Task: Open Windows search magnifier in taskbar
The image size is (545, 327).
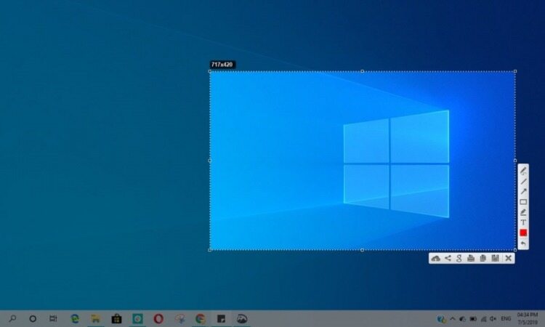Action: [12, 318]
